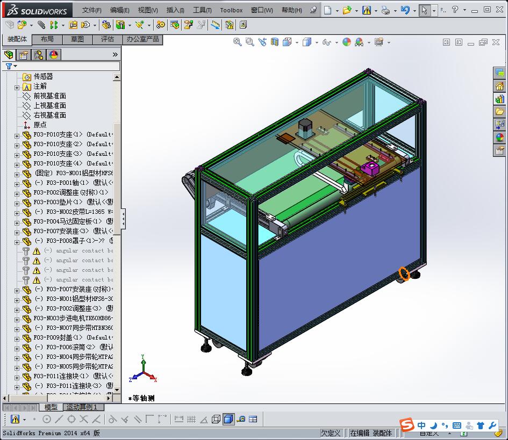Expand FeatureManager panel double-chevron
The height and width of the screenshot is (440, 508).
coord(115,54)
